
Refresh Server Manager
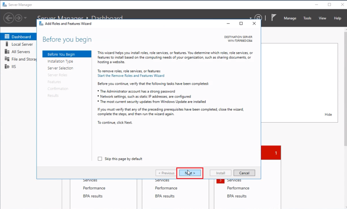(258, 17)
